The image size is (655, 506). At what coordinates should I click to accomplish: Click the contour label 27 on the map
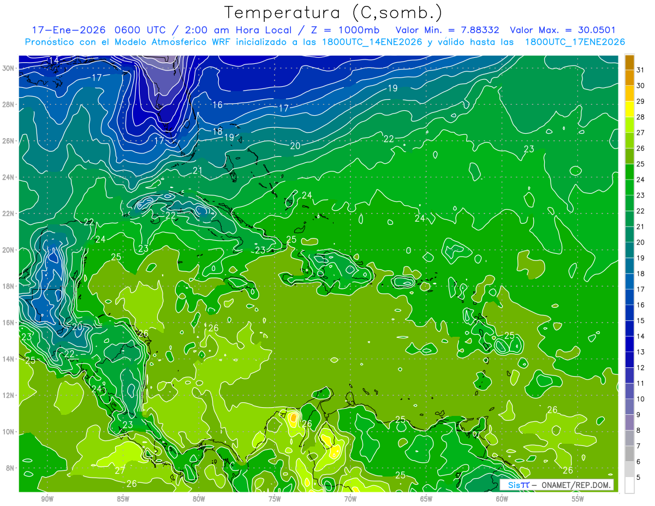pos(120,471)
